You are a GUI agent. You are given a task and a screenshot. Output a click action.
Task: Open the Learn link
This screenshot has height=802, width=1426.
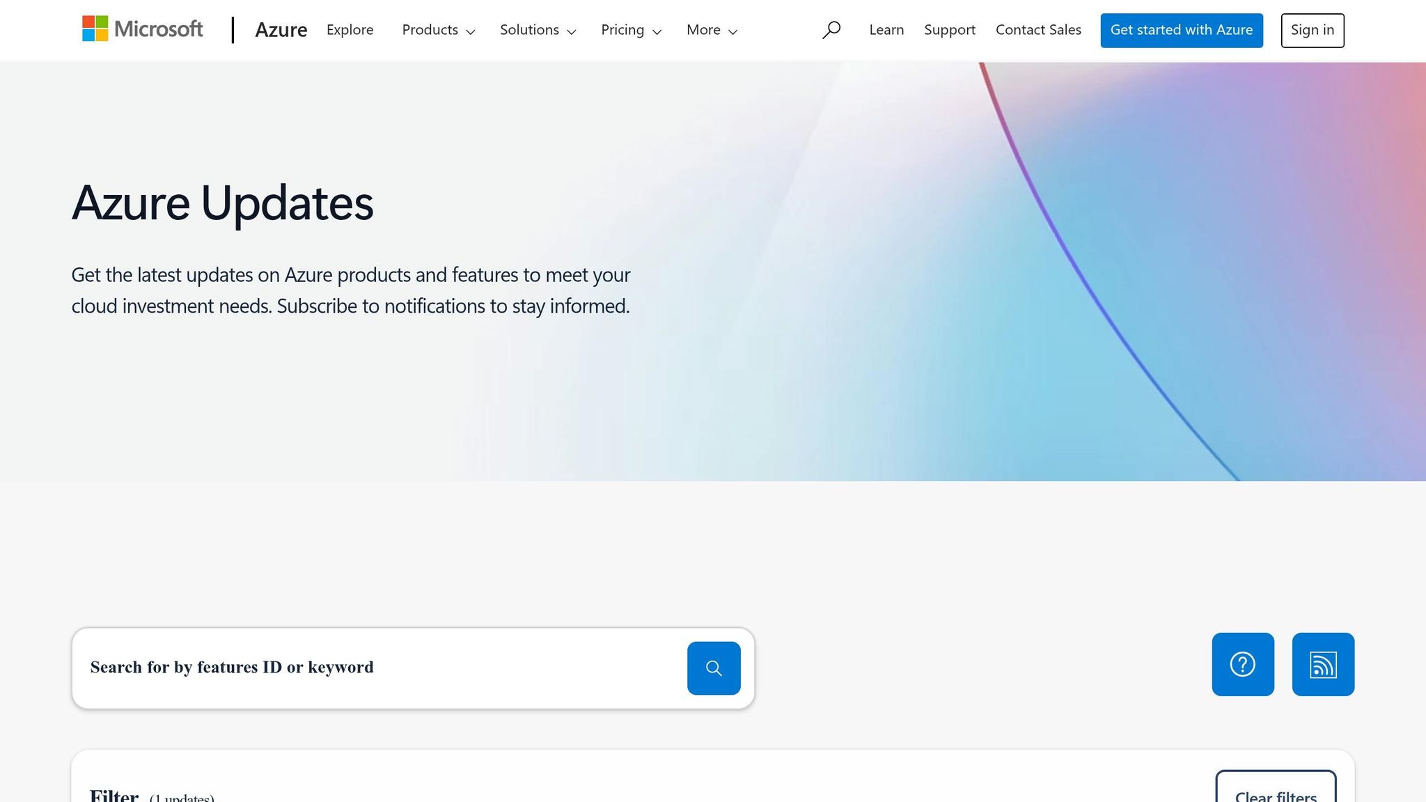[x=886, y=30]
